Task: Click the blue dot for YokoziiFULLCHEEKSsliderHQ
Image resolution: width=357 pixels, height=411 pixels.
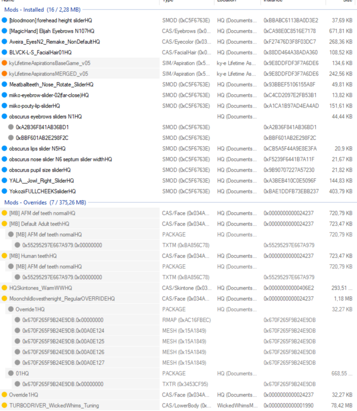Action: (x=4, y=191)
